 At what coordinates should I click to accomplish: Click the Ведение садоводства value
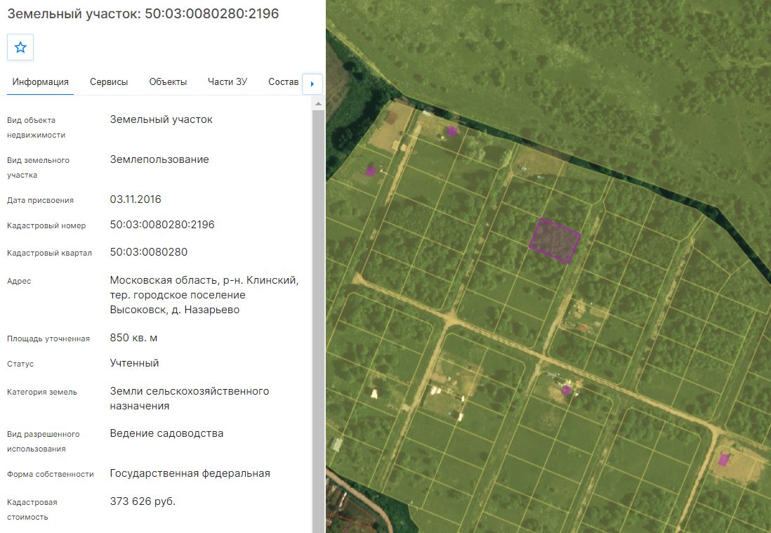166,433
